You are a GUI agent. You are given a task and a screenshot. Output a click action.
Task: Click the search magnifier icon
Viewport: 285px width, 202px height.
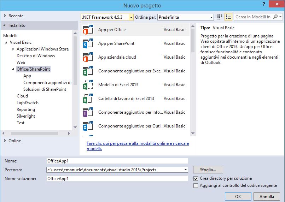tap(275, 17)
